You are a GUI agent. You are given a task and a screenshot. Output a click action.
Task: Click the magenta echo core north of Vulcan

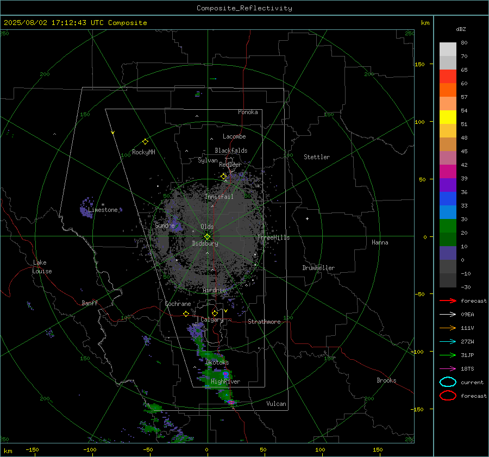click(x=231, y=403)
